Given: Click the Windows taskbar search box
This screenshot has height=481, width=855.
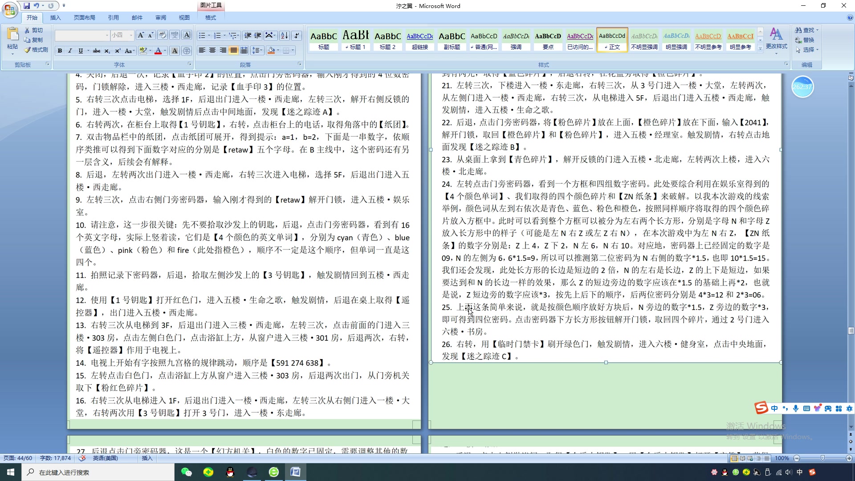Looking at the screenshot, I should (98, 472).
